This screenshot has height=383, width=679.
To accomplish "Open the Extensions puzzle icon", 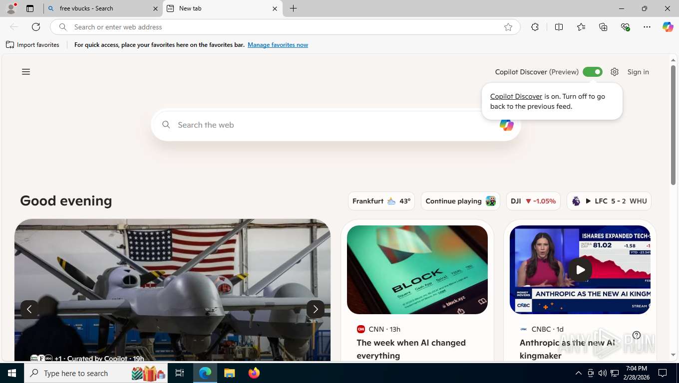I will tap(535, 27).
